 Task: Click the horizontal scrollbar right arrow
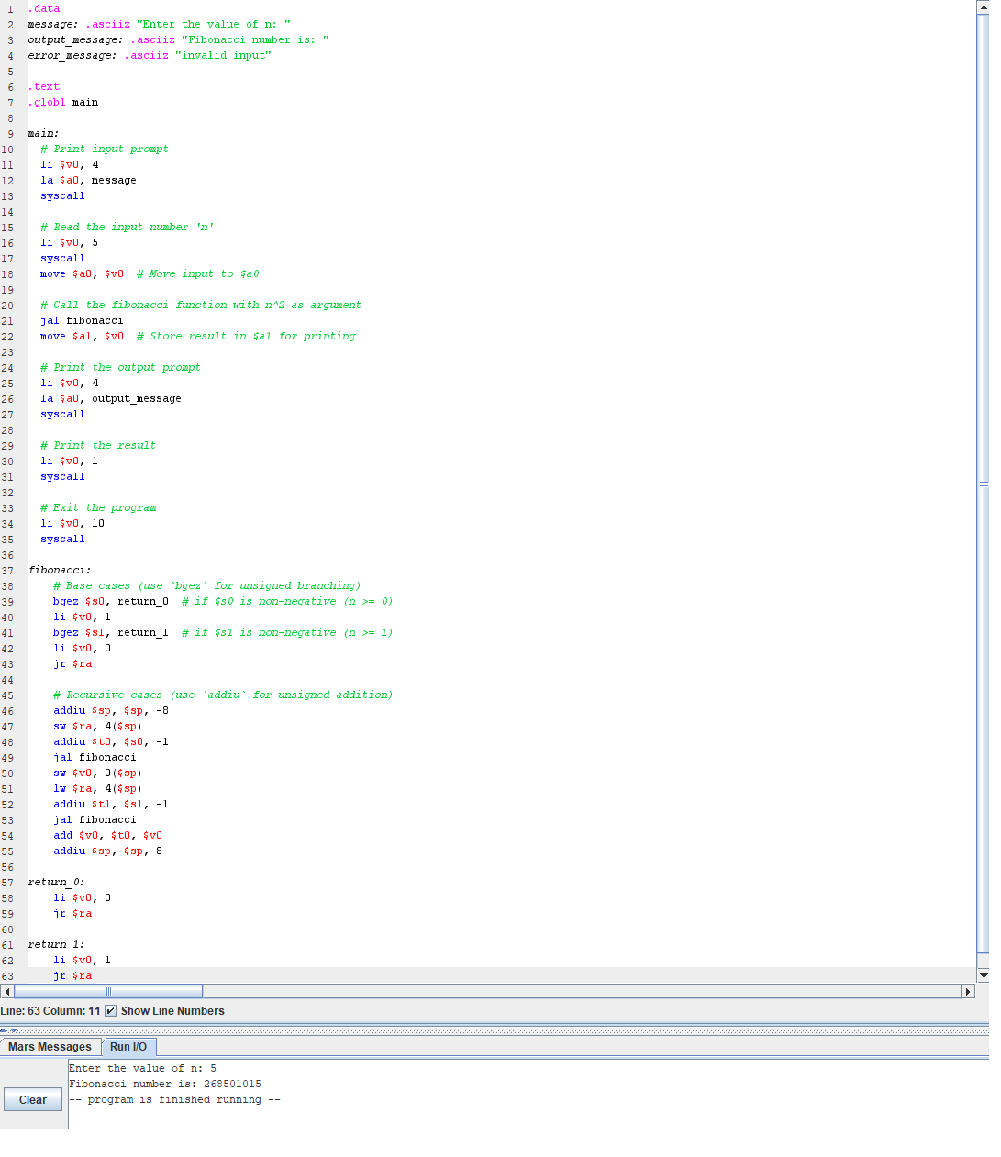[970, 991]
